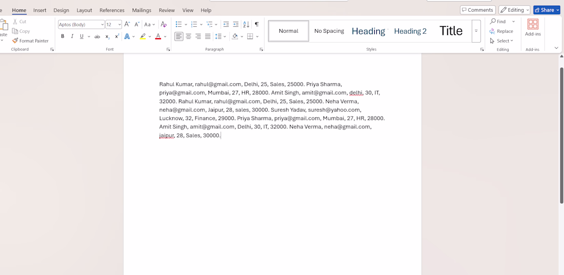The image size is (564, 275).
Task: Apply subscript formatting
Action: (x=107, y=36)
